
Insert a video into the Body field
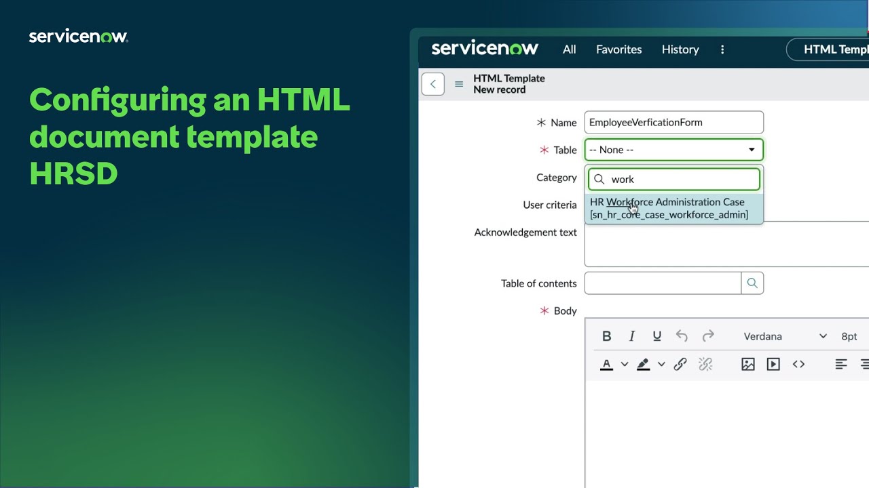tap(773, 364)
